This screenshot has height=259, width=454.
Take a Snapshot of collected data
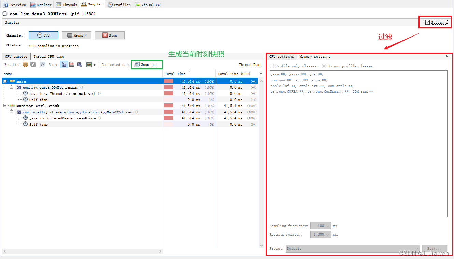pyautogui.click(x=146, y=64)
